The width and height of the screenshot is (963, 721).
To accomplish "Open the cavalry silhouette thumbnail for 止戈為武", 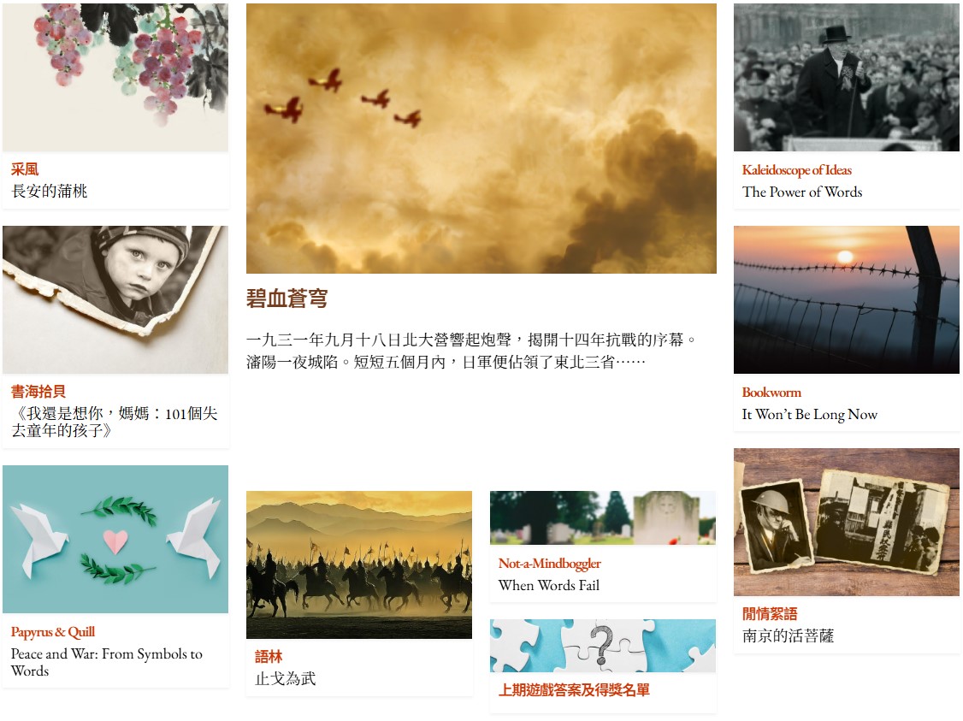I will point(359,565).
